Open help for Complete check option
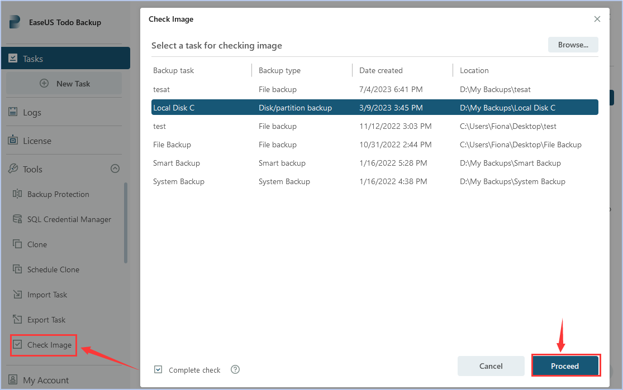 coord(235,369)
